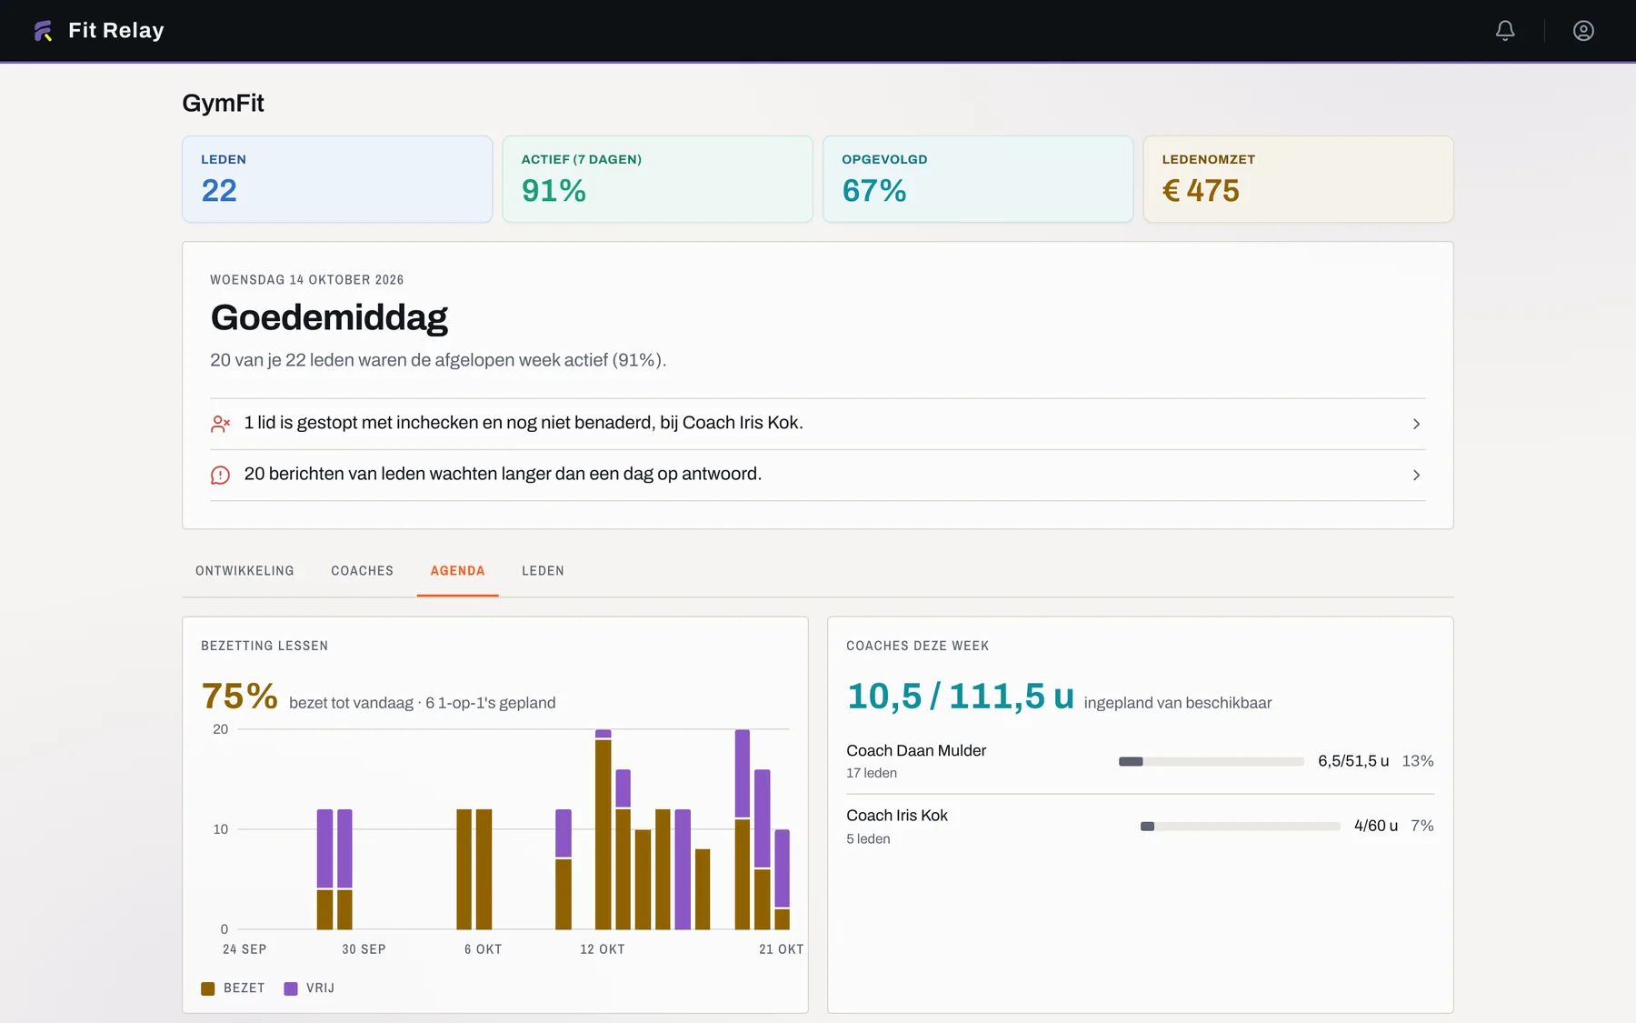Click the 20 berichten alert text
Viewport: 1636px width, 1023px height.
tap(503, 474)
